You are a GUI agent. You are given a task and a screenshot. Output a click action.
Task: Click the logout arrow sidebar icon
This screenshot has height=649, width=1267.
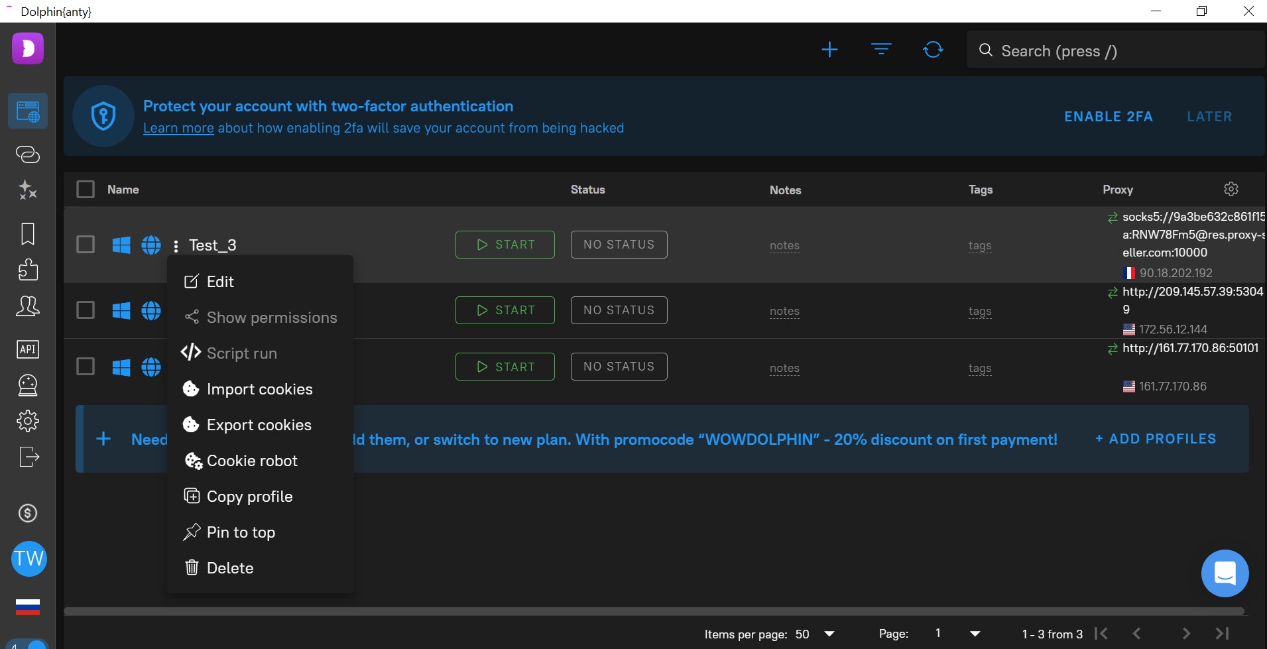(x=29, y=457)
